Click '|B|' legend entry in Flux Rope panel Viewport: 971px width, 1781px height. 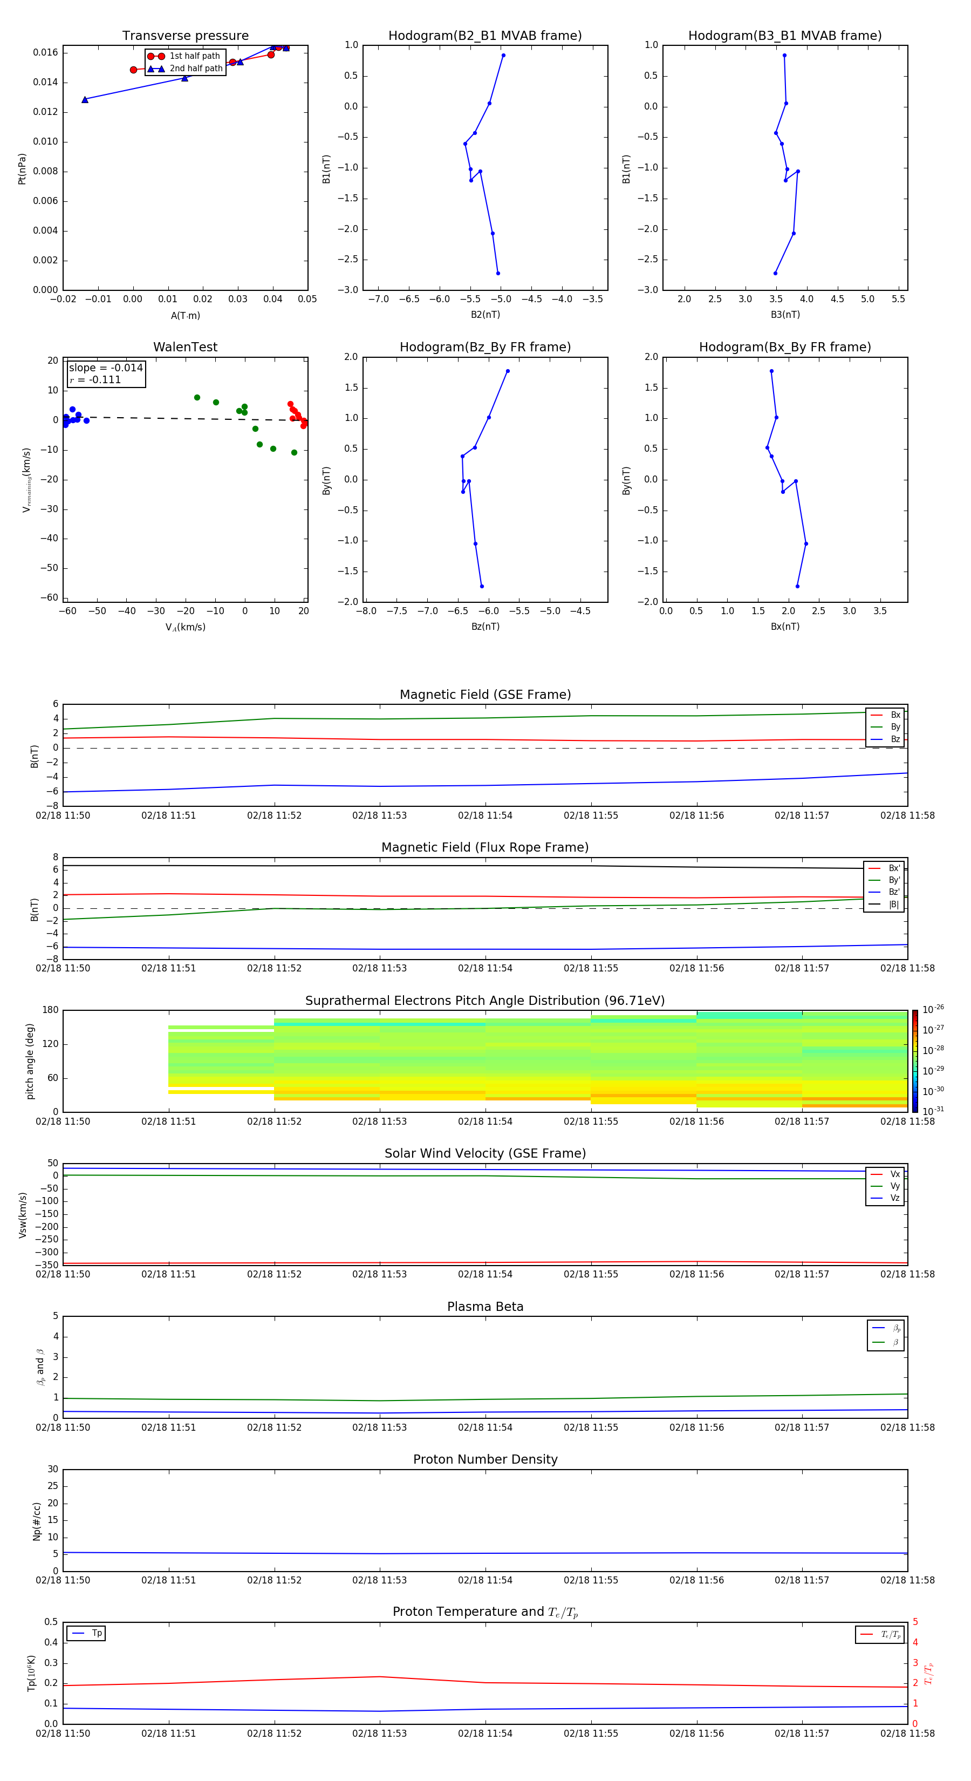(884, 905)
